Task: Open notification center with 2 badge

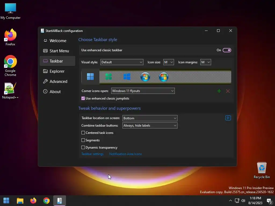Action: pos(269,201)
